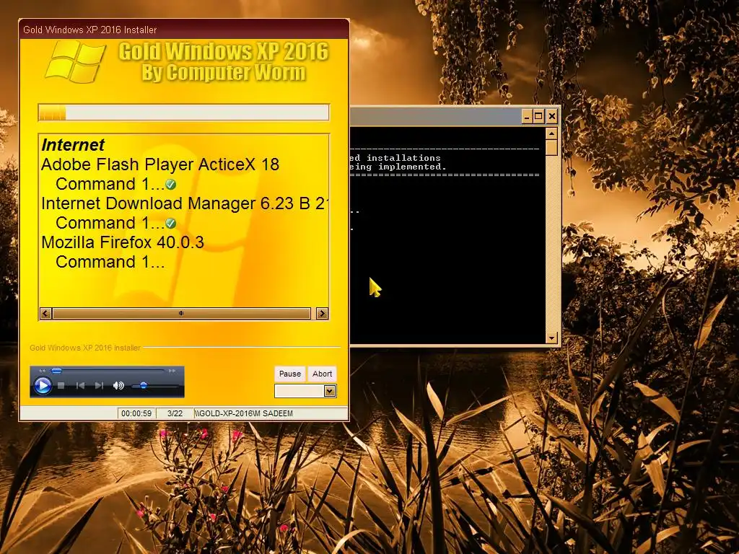Select the 'Internet' category heading
Screen dimensions: 739x554
pos(73,145)
